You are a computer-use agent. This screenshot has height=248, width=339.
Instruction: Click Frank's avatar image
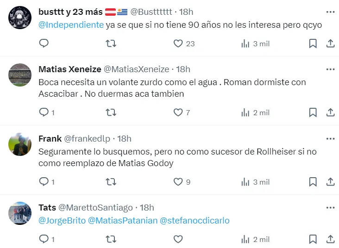coord(20,145)
